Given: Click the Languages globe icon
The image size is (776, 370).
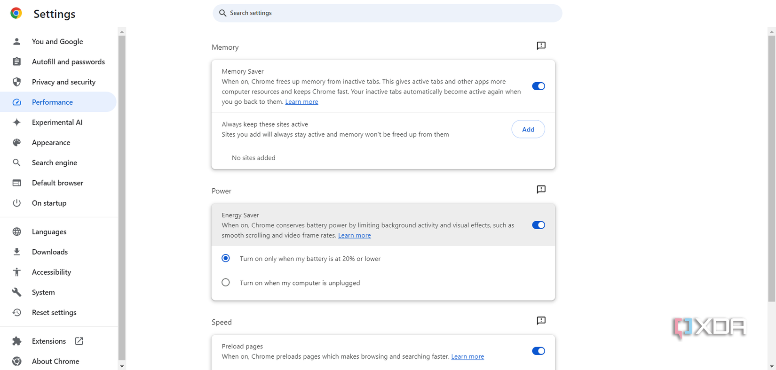Looking at the screenshot, I should pyautogui.click(x=16, y=231).
